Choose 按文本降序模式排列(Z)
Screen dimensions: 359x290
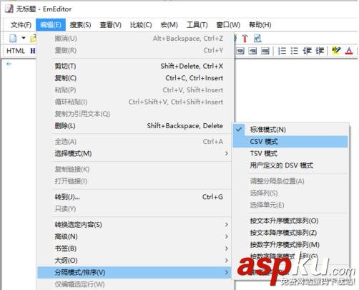coord(290,233)
